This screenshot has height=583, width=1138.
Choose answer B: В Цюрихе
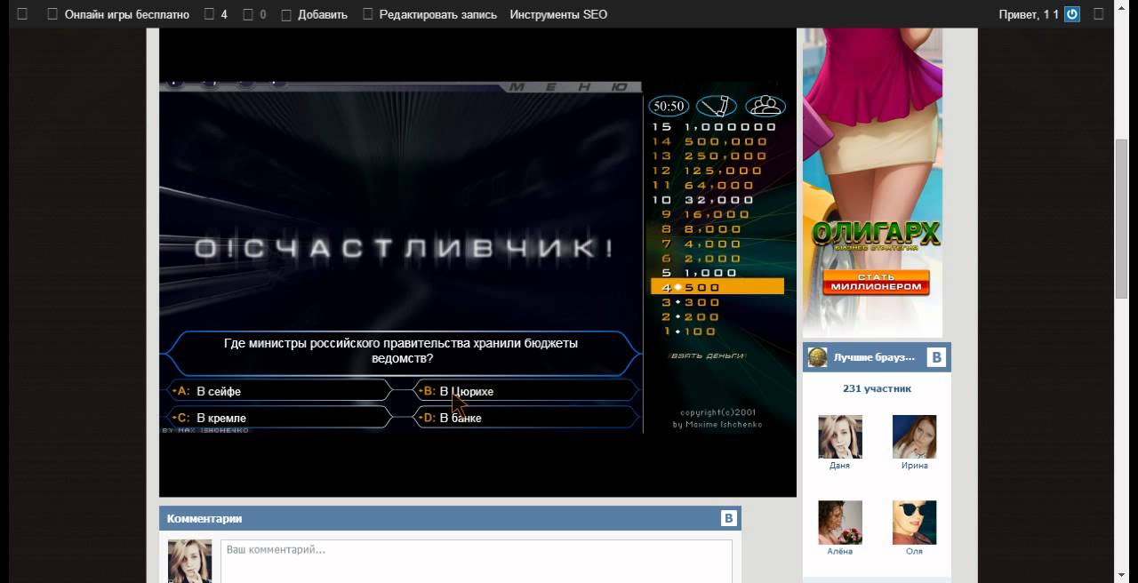[526, 391]
